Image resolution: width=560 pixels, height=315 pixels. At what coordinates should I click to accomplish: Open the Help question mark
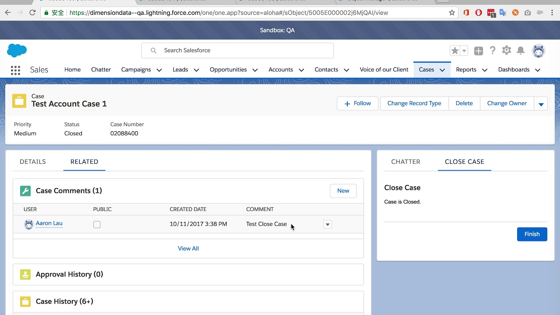click(493, 51)
